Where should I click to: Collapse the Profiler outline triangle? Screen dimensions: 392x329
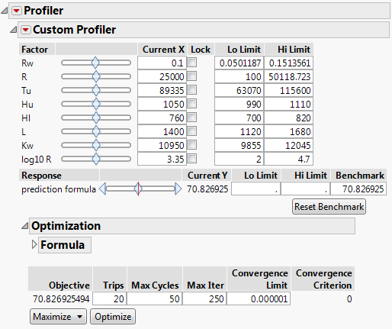[x=5, y=11]
